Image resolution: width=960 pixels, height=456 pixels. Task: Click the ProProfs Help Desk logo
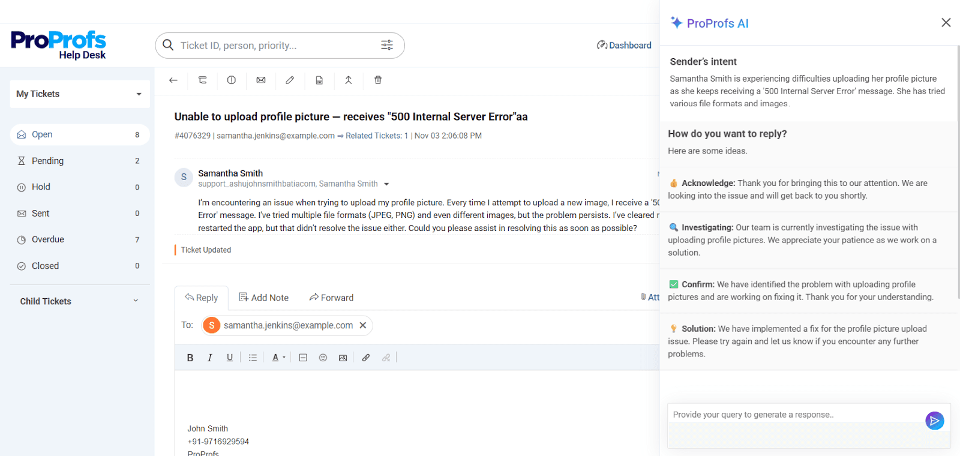pyautogui.click(x=58, y=45)
